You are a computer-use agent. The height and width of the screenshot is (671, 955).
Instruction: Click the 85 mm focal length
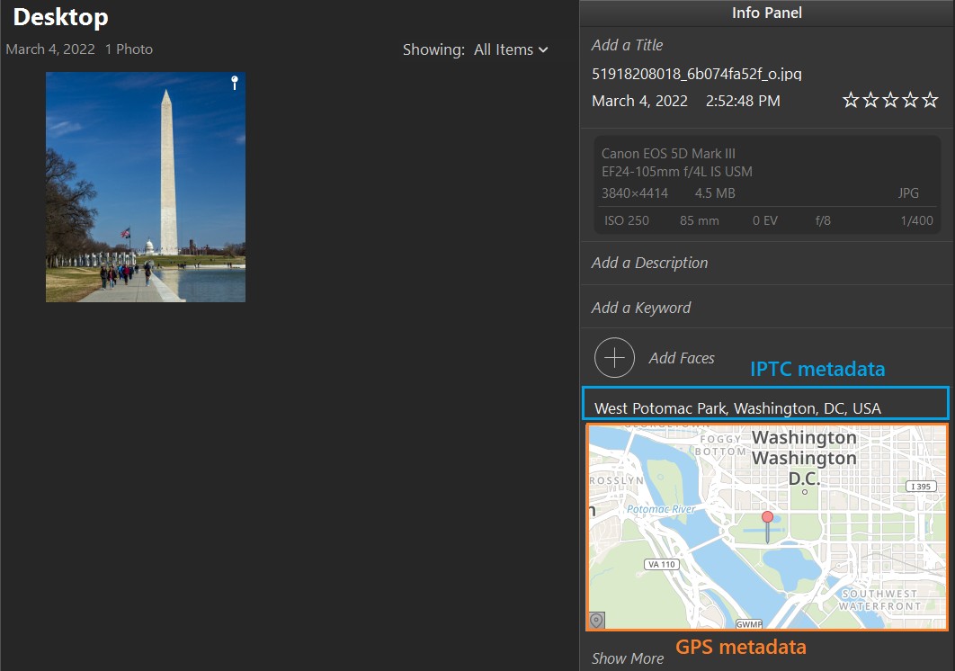click(x=700, y=220)
